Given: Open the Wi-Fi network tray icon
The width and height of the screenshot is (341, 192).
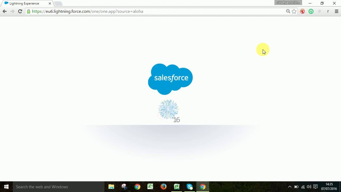Looking at the screenshot, I should 303,187.
